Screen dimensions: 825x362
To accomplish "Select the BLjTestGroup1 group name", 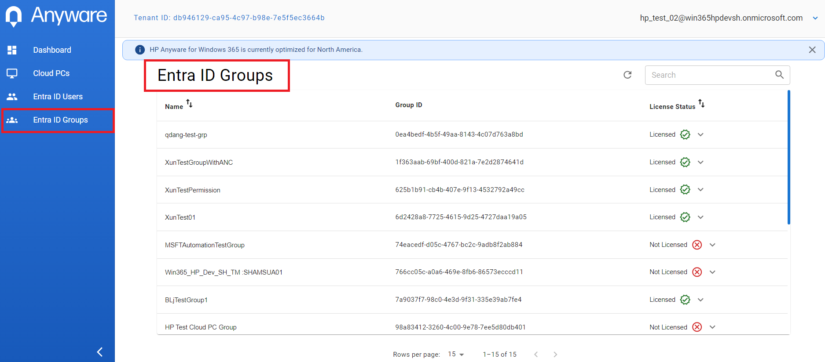I will [x=186, y=300].
